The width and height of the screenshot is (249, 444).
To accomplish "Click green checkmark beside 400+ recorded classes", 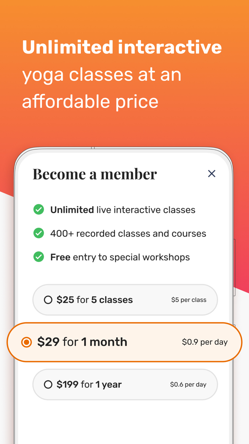I will [x=39, y=233].
